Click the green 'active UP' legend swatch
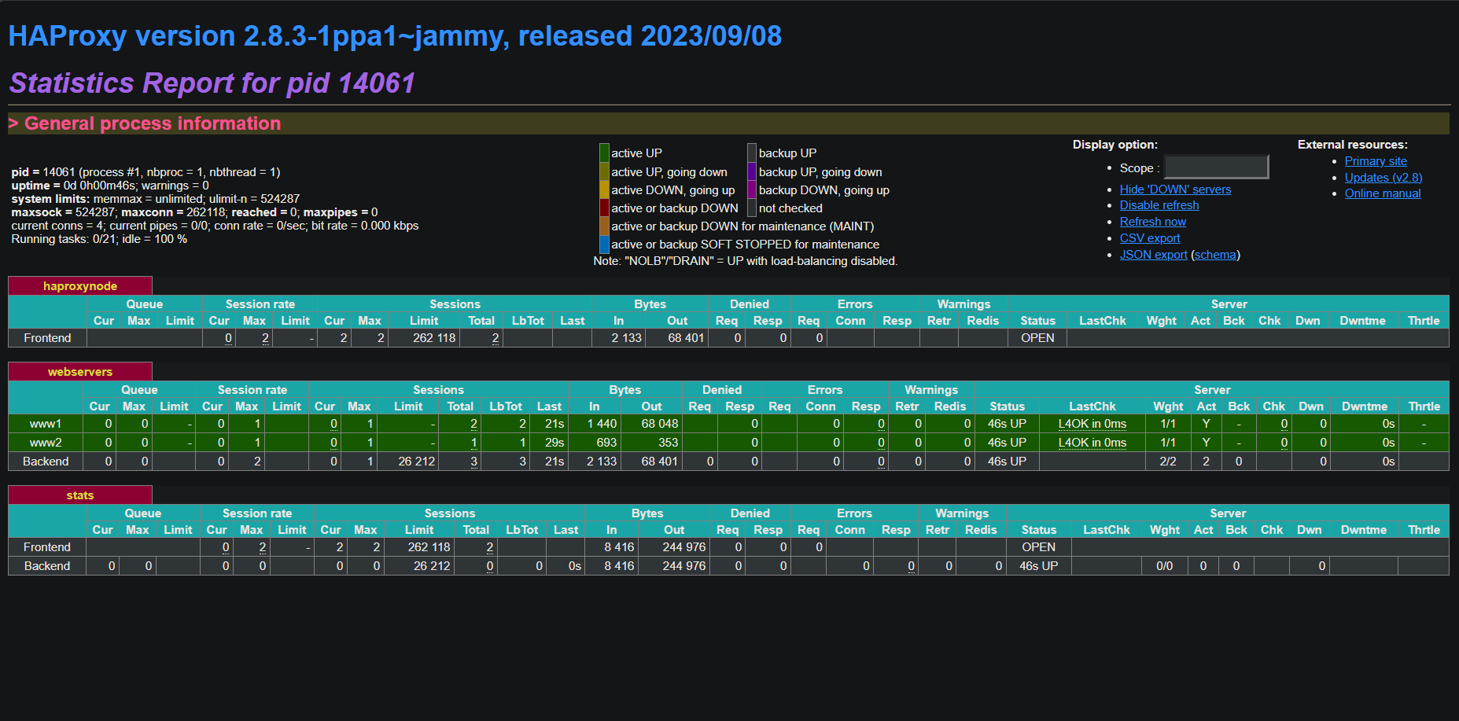 click(604, 153)
